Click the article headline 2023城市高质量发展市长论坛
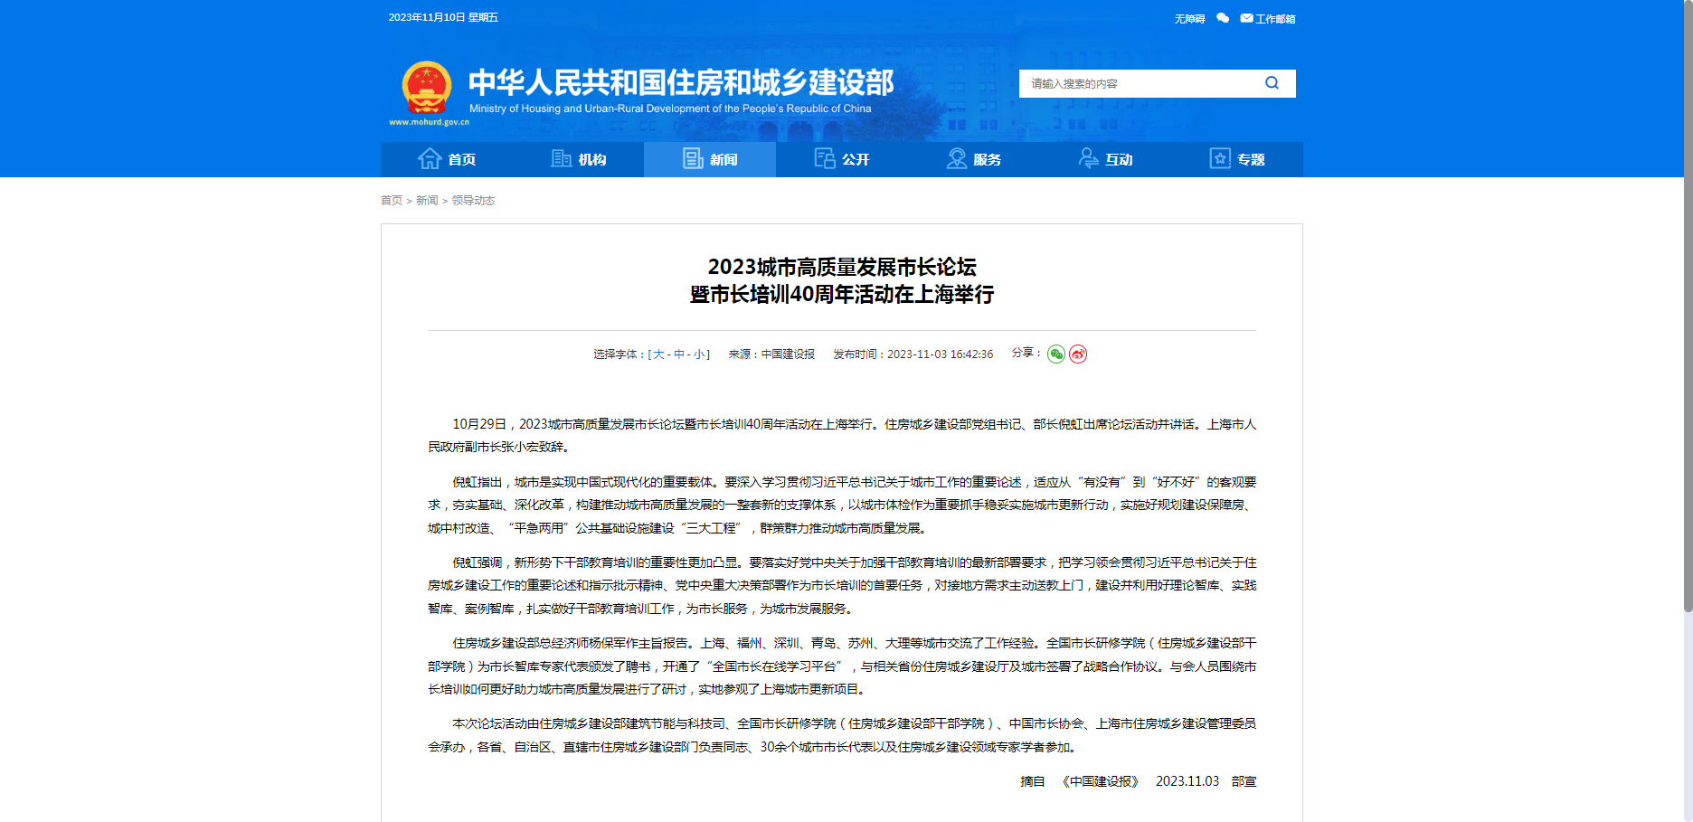 pyautogui.click(x=842, y=267)
